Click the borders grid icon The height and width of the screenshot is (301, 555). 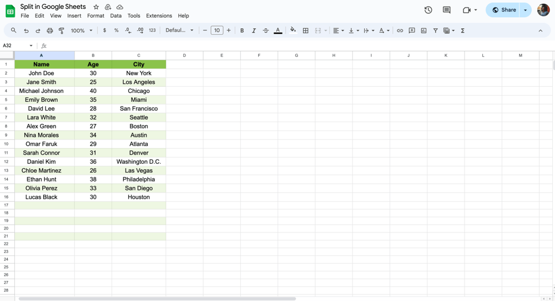(305, 31)
